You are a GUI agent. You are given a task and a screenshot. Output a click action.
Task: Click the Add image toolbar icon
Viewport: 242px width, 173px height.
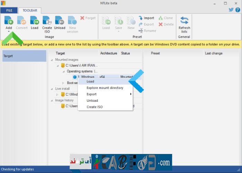pyautogui.click(x=9, y=21)
